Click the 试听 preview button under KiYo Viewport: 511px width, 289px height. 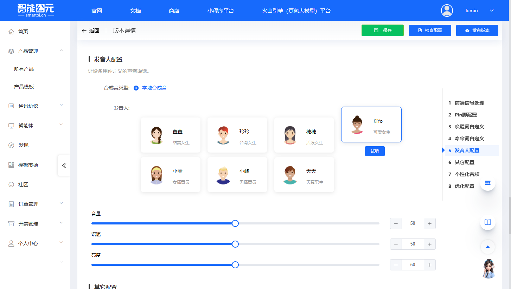click(x=375, y=151)
